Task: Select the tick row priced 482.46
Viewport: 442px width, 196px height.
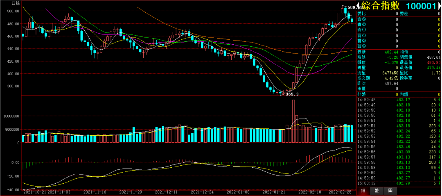Action: pos(399,147)
